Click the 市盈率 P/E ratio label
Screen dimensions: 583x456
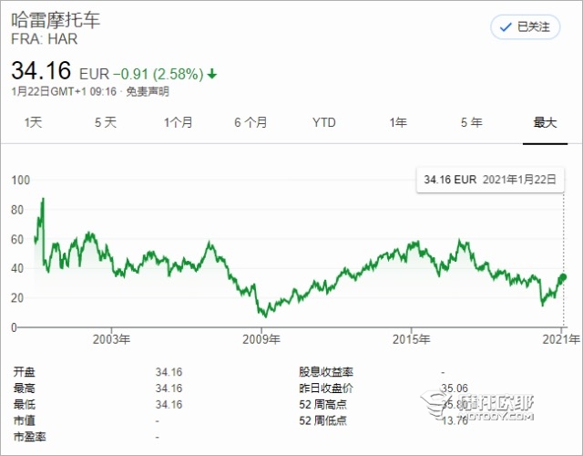[x=30, y=437]
